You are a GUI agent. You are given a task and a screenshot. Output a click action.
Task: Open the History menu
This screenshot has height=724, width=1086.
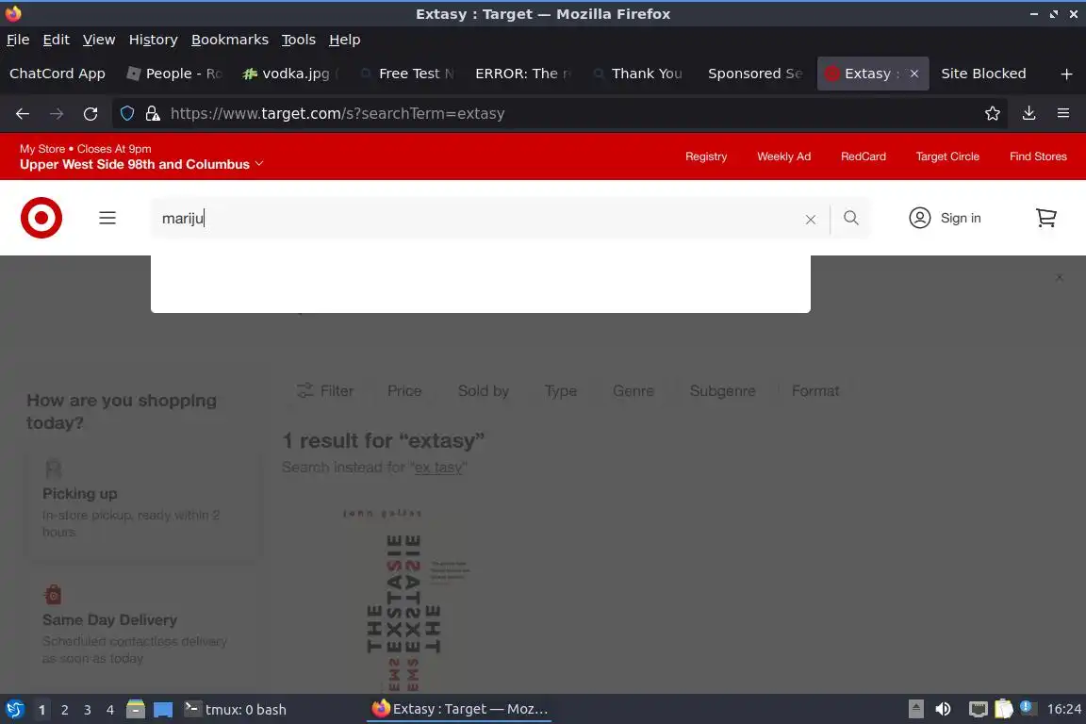click(153, 40)
